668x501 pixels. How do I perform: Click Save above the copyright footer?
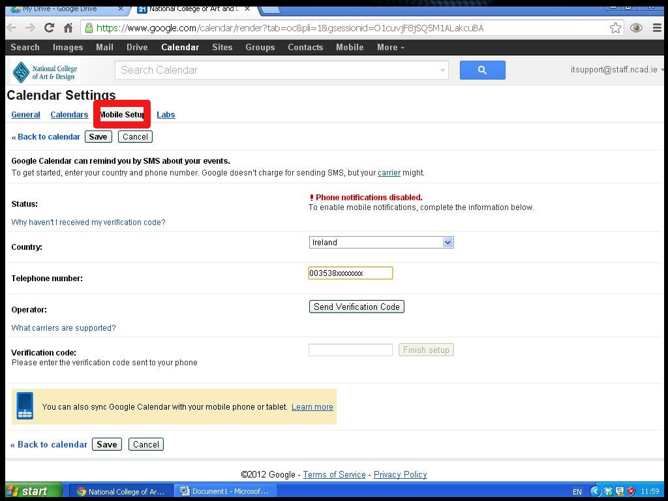click(x=107, y=444)
